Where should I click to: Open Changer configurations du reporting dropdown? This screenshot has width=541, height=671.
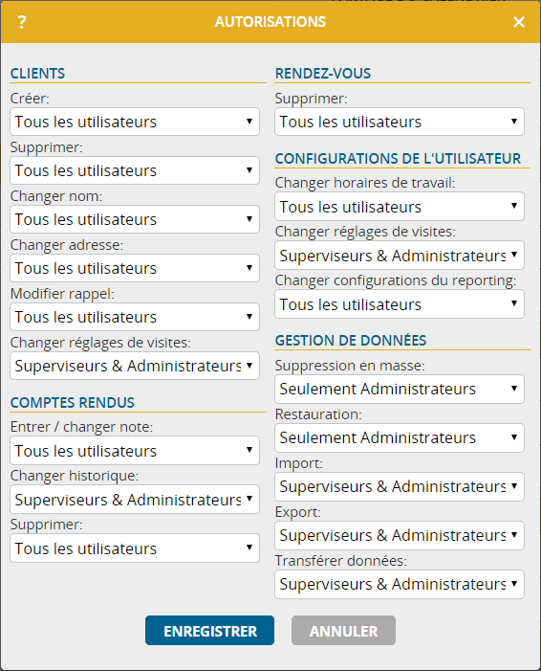(400, 303)
